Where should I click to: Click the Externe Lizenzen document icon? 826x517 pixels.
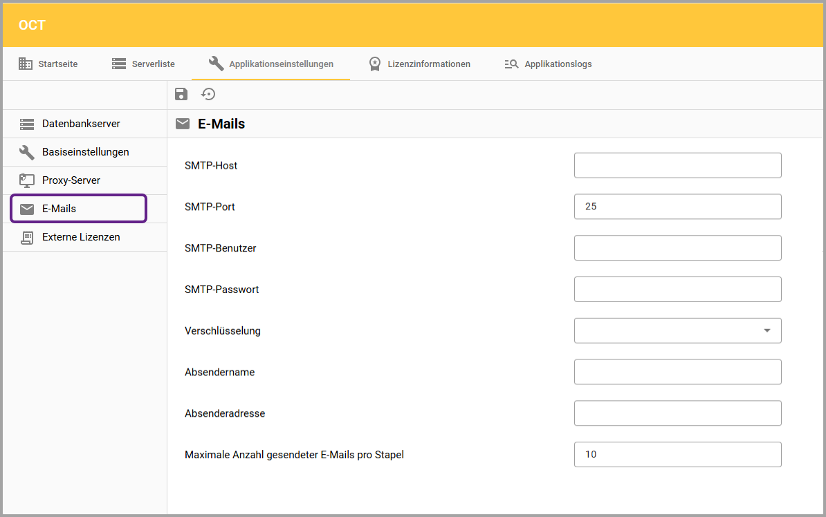click(x=27, y=237)
